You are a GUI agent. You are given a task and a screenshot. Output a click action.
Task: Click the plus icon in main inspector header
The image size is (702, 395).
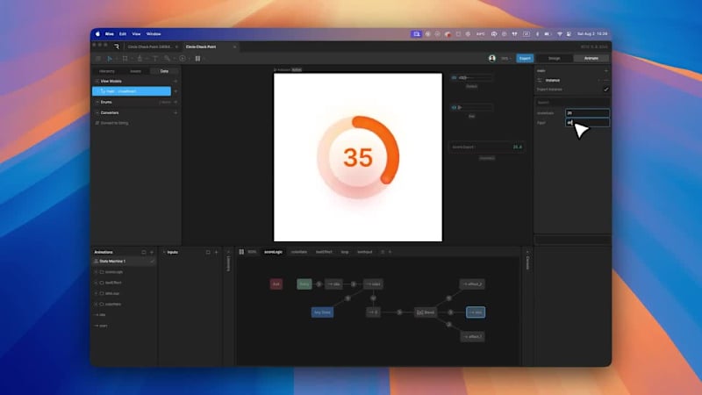(606, 70)
